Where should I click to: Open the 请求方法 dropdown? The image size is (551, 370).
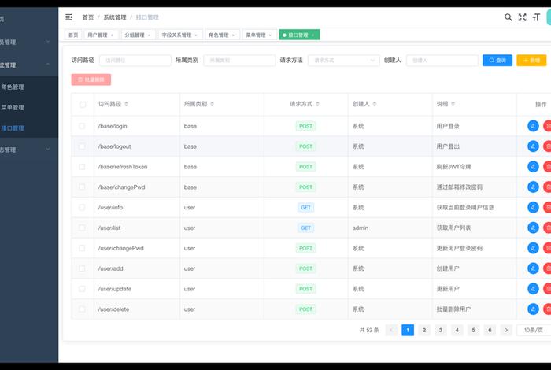pos(344,60)
